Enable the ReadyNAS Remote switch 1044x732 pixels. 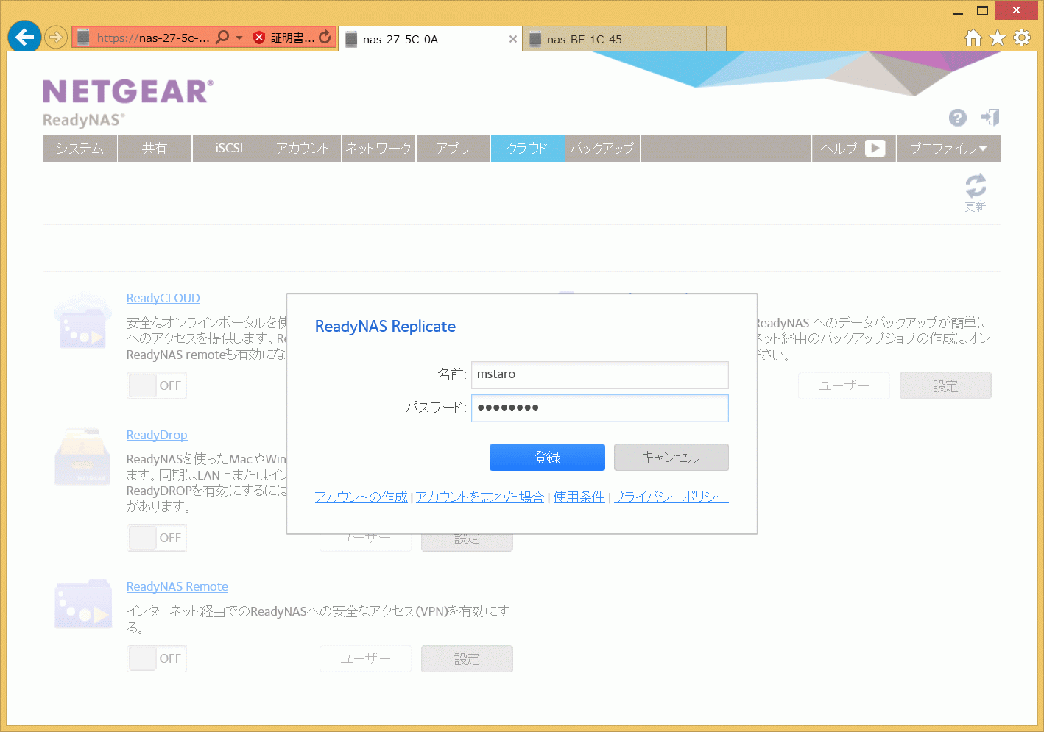tap(157, 658)
